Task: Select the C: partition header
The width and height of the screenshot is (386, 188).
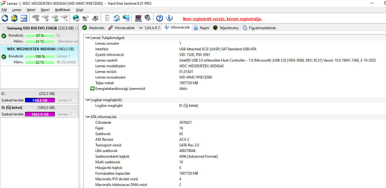Action: click(x=39, y=93)
